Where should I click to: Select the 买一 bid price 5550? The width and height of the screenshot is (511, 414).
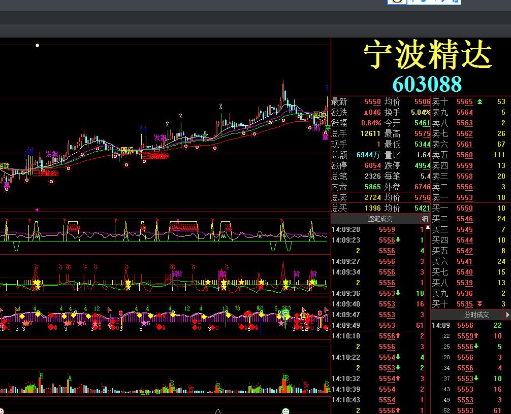coord(464,209)
